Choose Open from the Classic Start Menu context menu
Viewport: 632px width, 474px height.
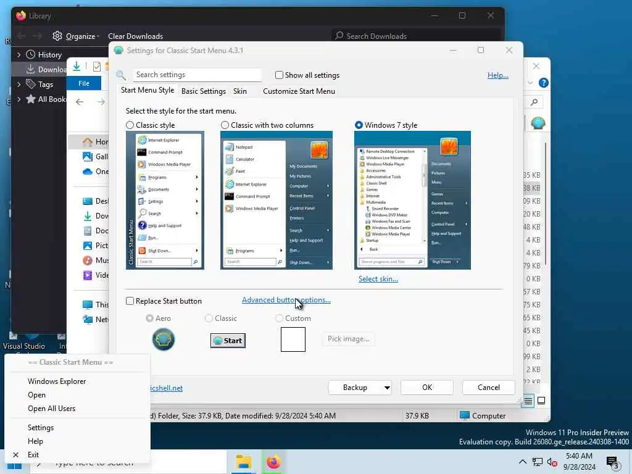[36, 395]
